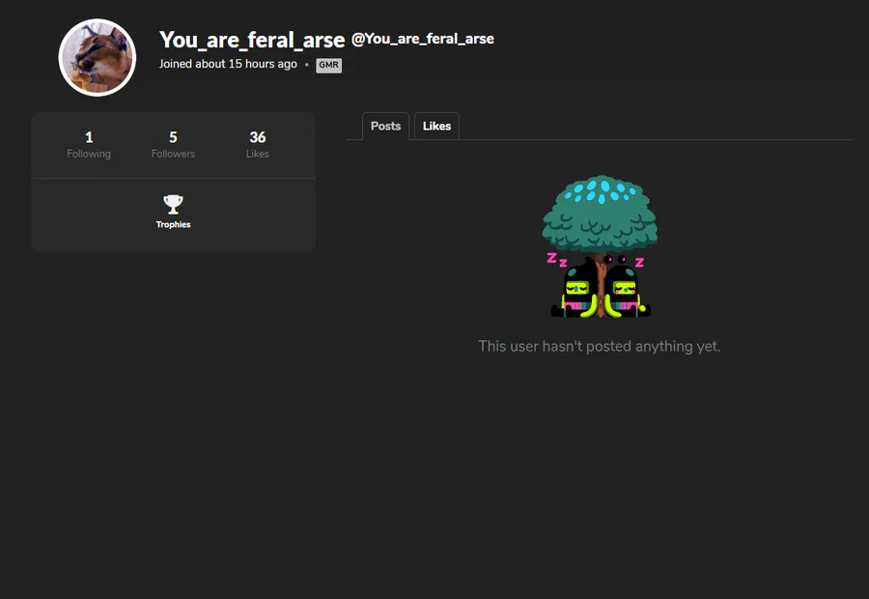869x599 pixels.
Task: Click 'Joined about 15 hours ago' text
Action: pyautogui.click(x=228, y=64)
